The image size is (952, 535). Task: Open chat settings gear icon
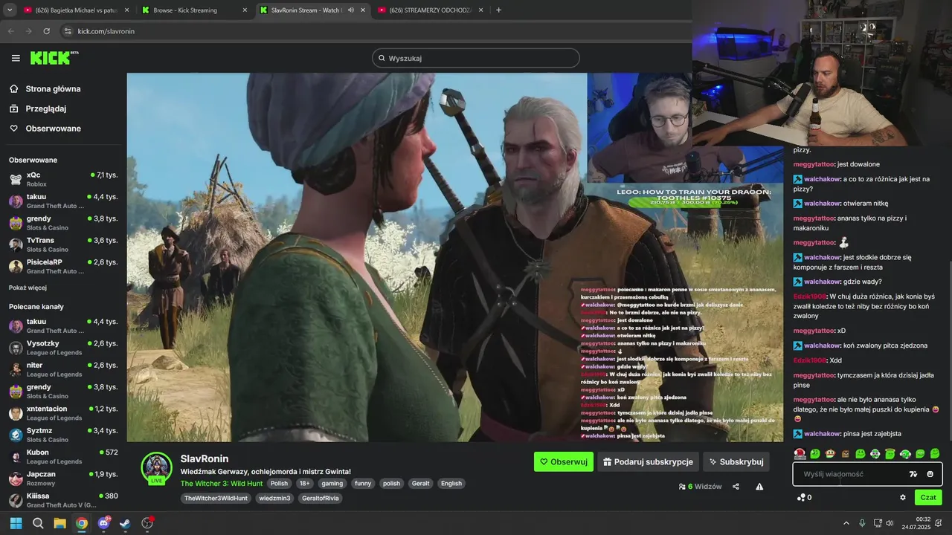[x=903, y=497]
